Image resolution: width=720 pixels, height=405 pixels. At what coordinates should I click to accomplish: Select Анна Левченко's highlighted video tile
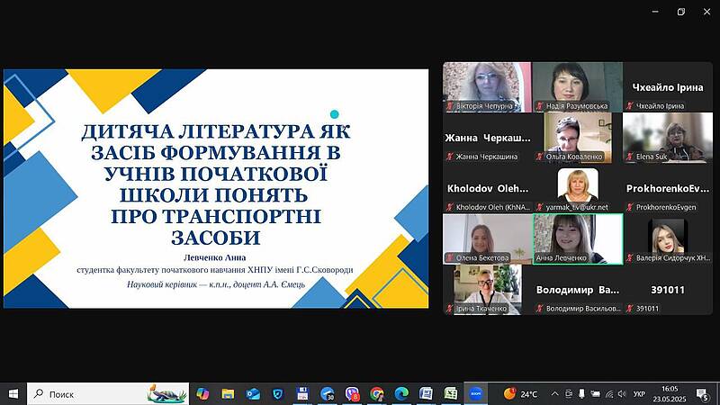(577, 238)
